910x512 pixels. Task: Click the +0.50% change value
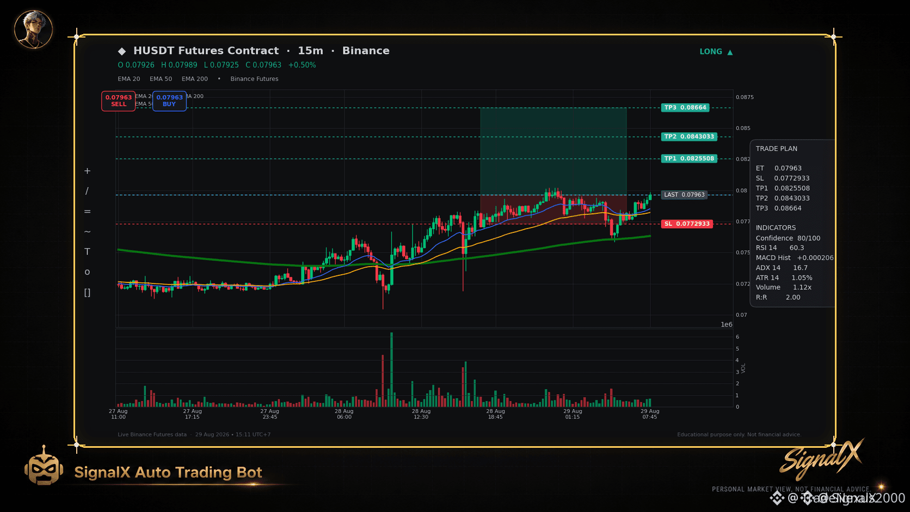tap(302, 65)
